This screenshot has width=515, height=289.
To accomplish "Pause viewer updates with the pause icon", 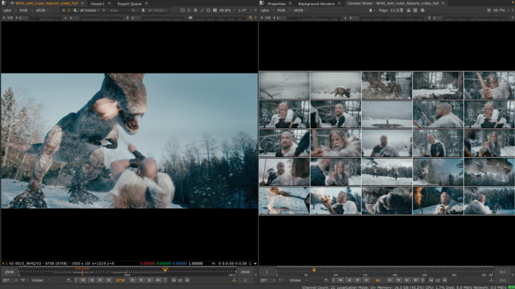I will tap(215, 10).
